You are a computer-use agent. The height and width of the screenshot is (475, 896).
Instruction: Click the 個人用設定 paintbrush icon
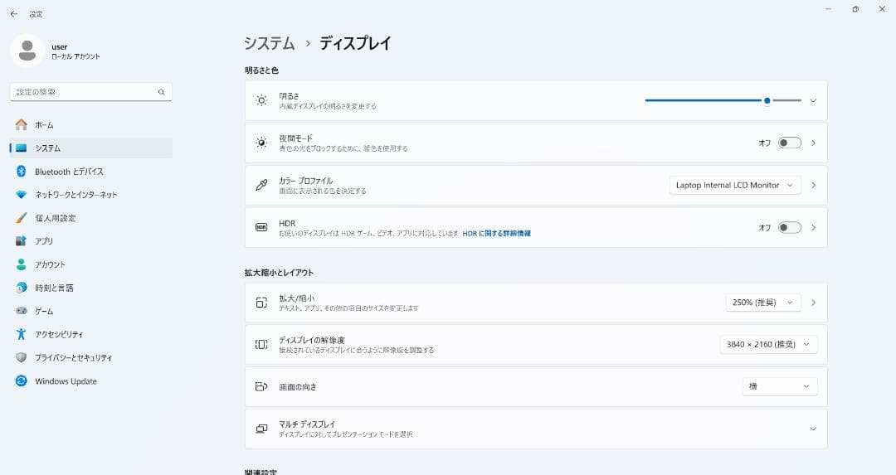tap(22, 218)
